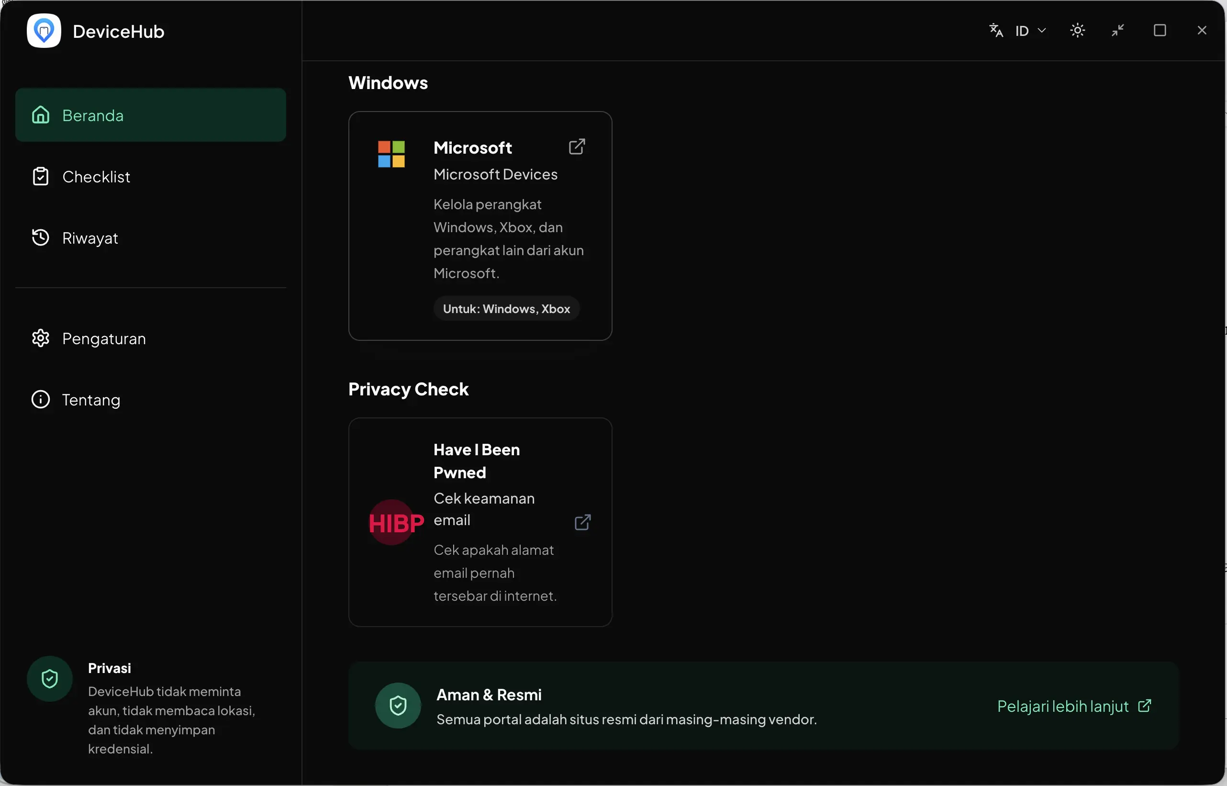Click the Cek keamanan email subtitle
Screen dimensions: 1227x786
tap(484, 509)
